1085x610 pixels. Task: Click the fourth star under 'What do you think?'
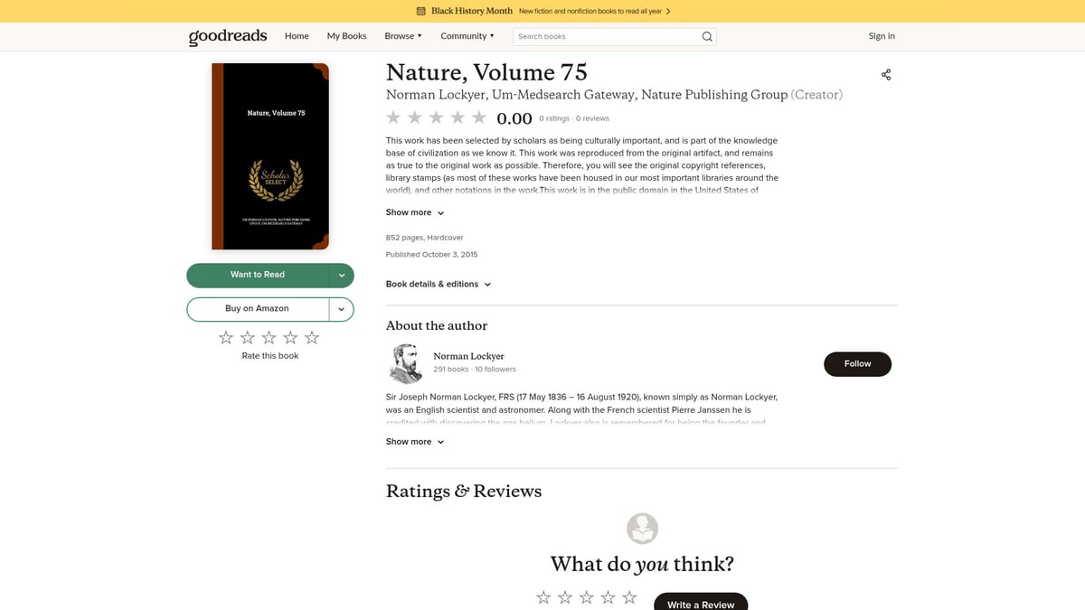pos(608,597)
